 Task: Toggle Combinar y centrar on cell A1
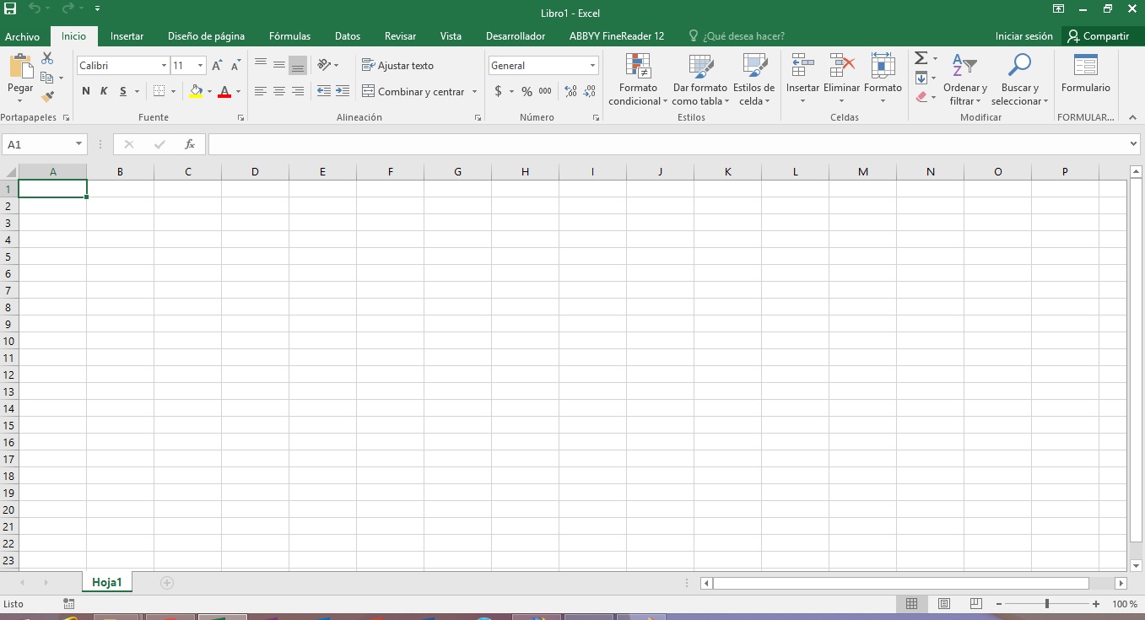(x=413, y=91)
